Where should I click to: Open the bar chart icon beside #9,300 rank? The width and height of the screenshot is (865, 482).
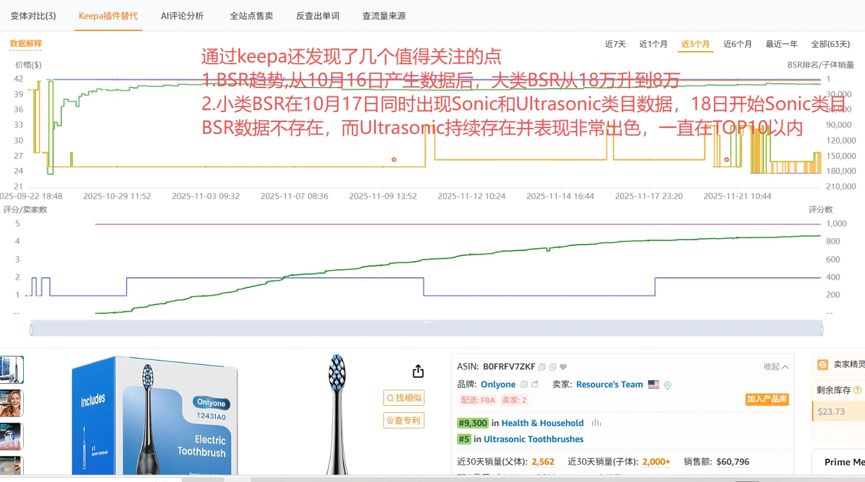596,422
